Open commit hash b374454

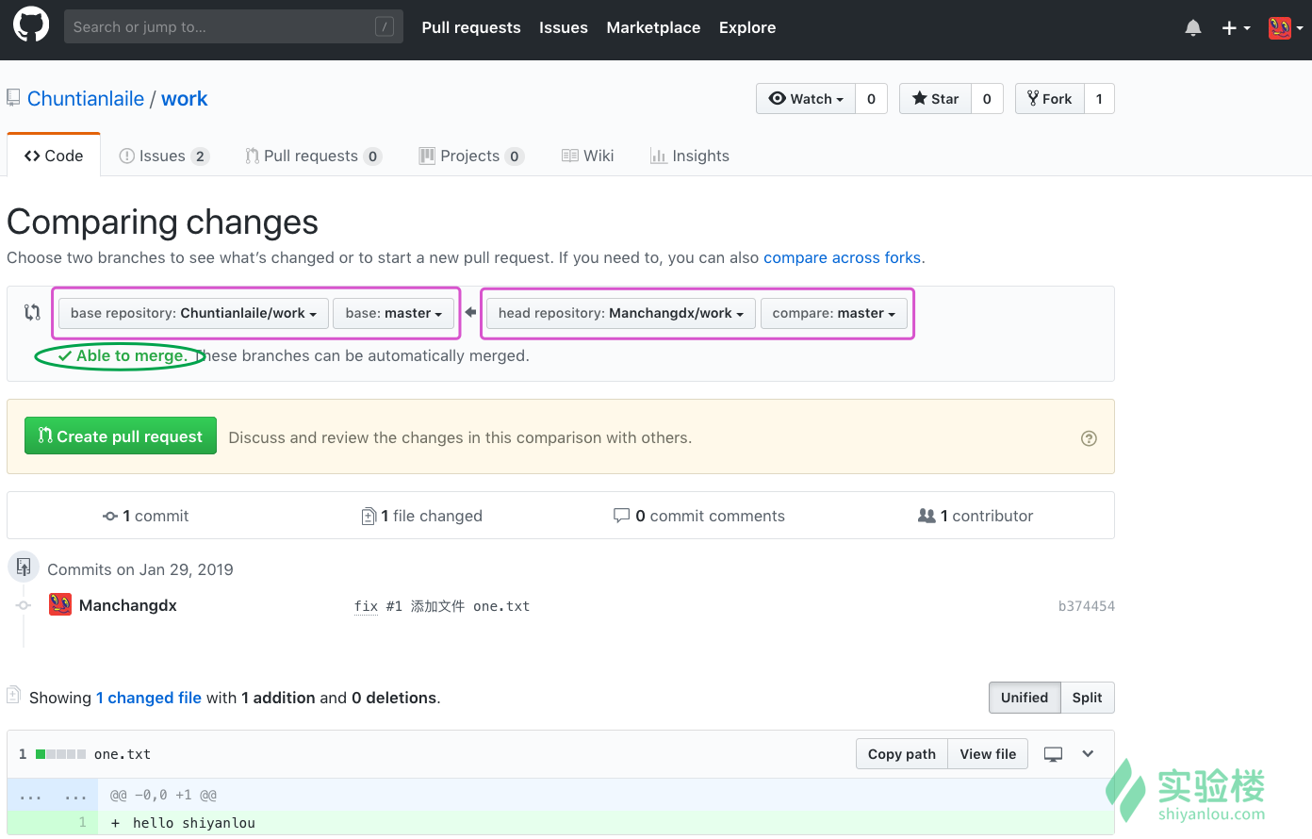pos(1086,606)
